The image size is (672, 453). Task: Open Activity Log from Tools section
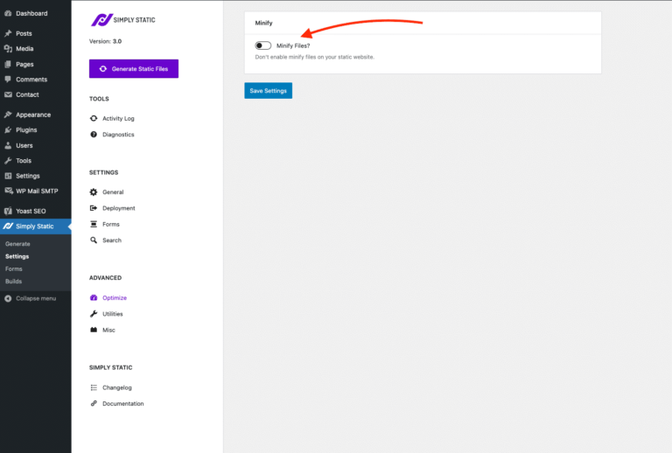(118, 118)
